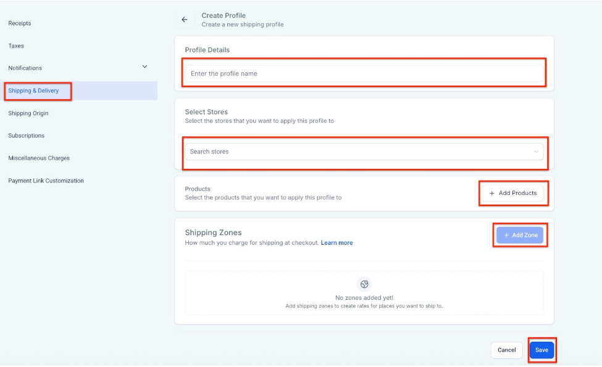Open the Learn more link
602x367 pixels.
point(337,243)
